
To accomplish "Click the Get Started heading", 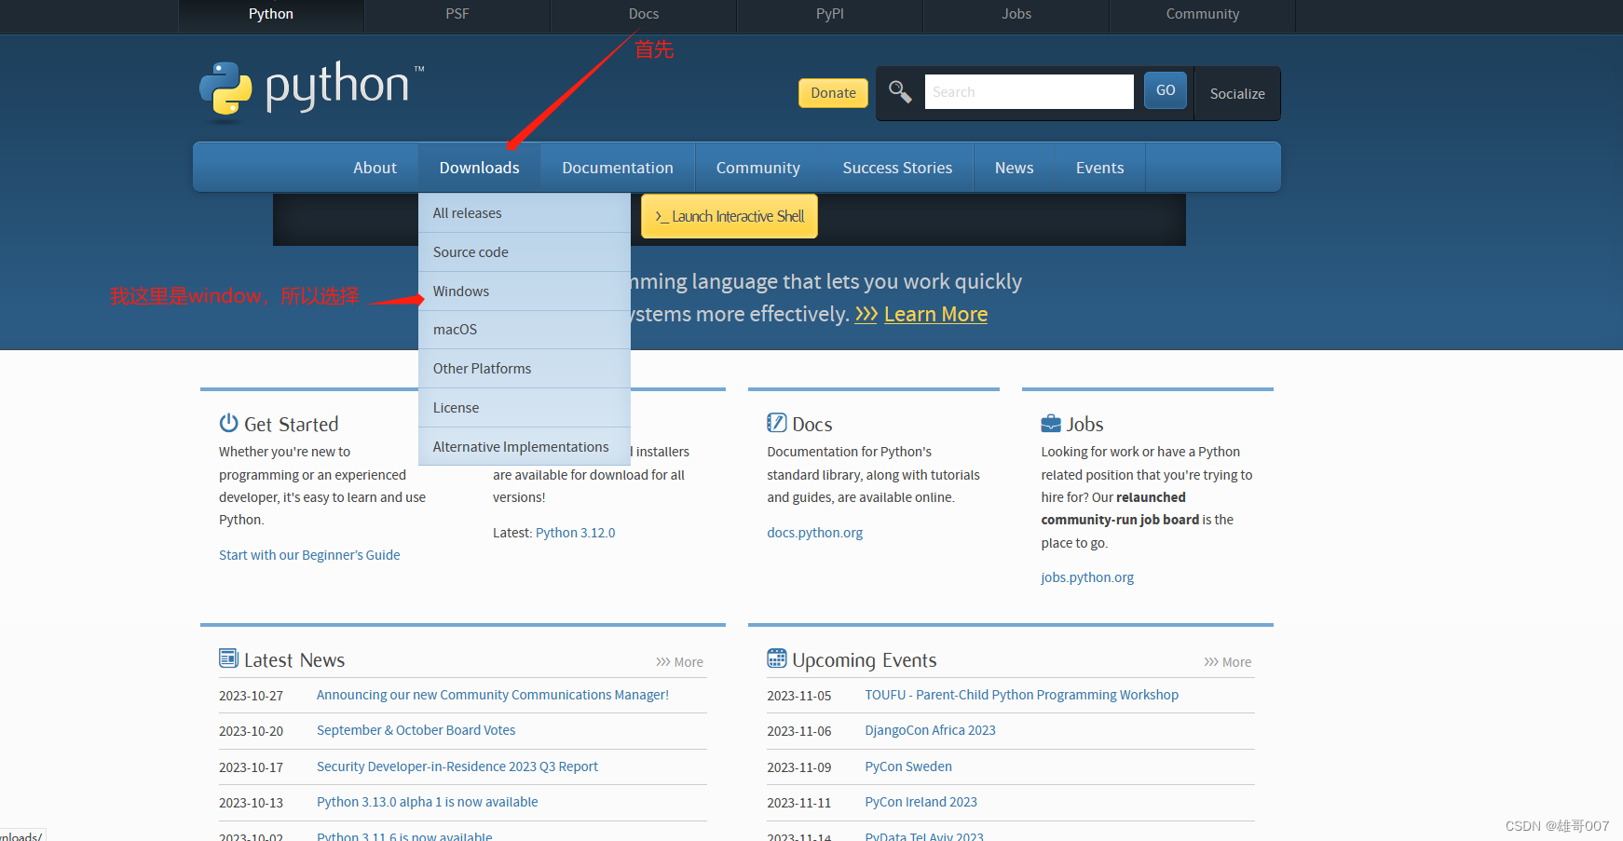I will tap(291, 425).
